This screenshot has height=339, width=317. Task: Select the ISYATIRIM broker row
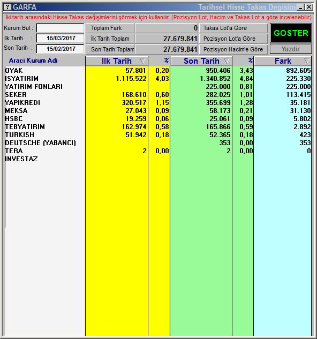click(158, 79)
